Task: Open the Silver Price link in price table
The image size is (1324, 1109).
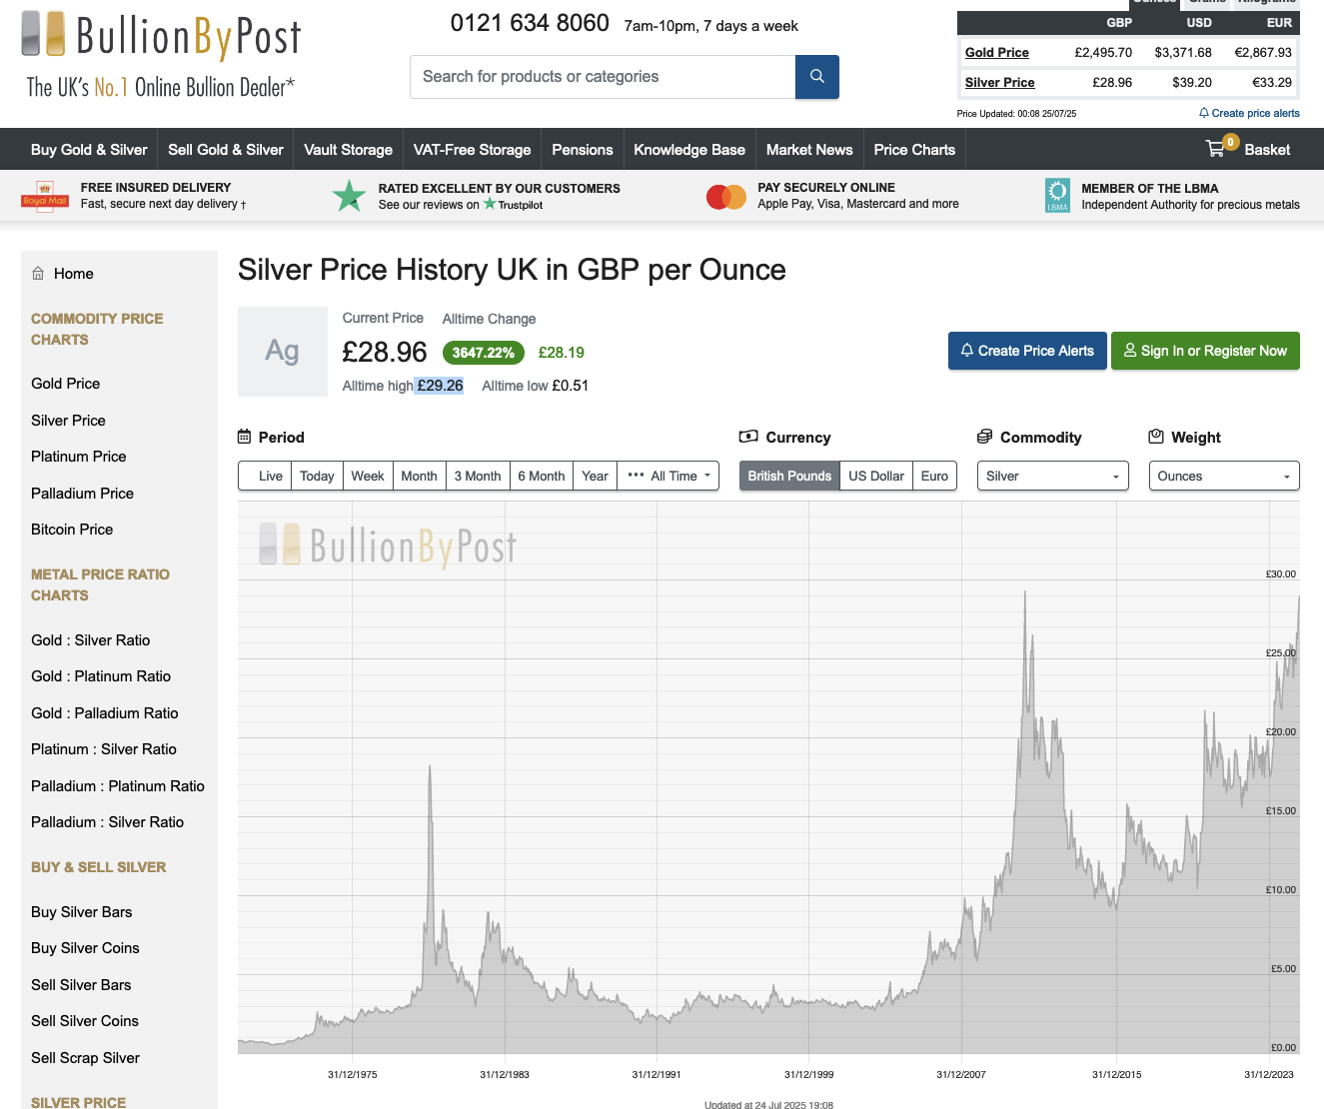Action: coord(1000,82)
